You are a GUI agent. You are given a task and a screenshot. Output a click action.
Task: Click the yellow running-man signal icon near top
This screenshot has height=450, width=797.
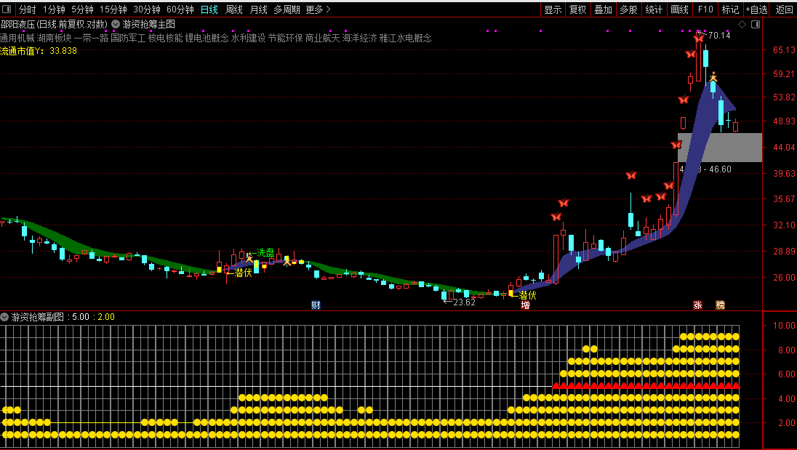(x=713, y=77)
